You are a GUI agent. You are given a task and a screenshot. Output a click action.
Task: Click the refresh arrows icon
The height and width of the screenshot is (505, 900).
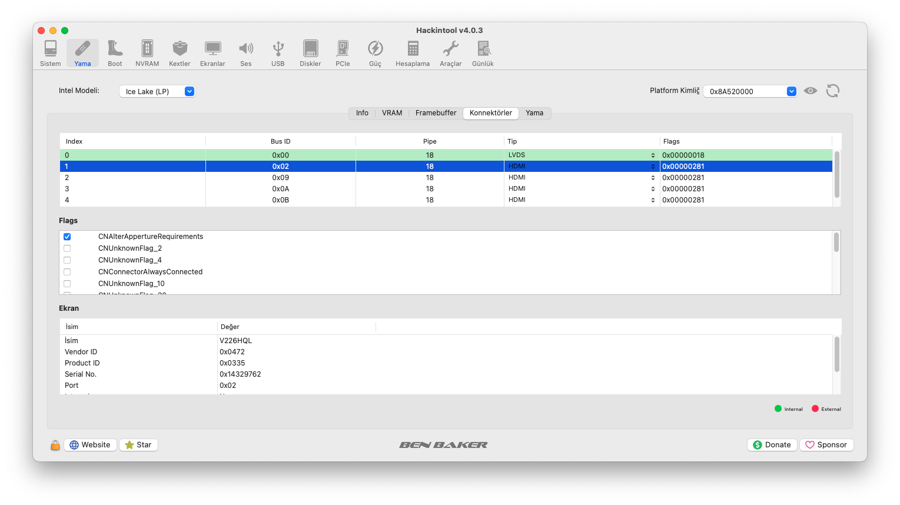(x=832, y=91)
